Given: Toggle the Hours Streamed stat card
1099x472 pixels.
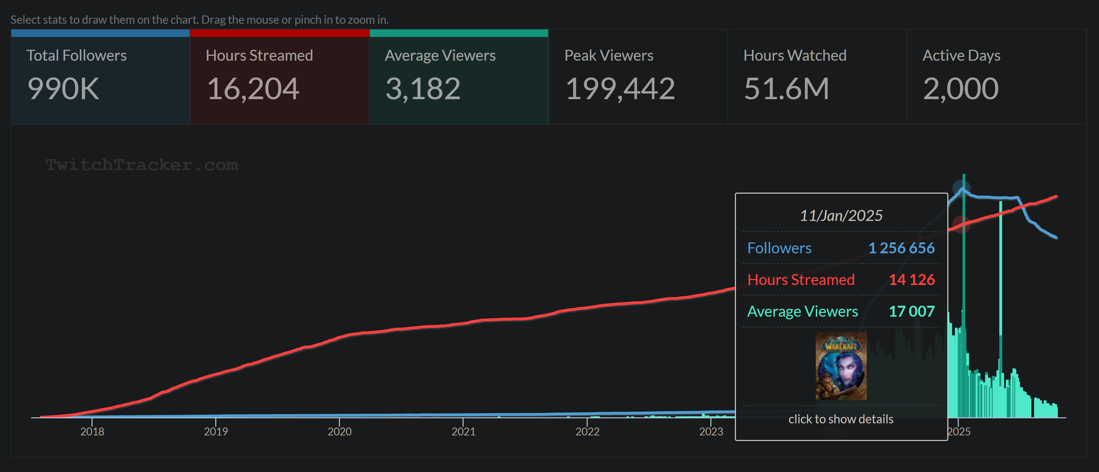Looking at the screenshot, I should pos(279,77).
